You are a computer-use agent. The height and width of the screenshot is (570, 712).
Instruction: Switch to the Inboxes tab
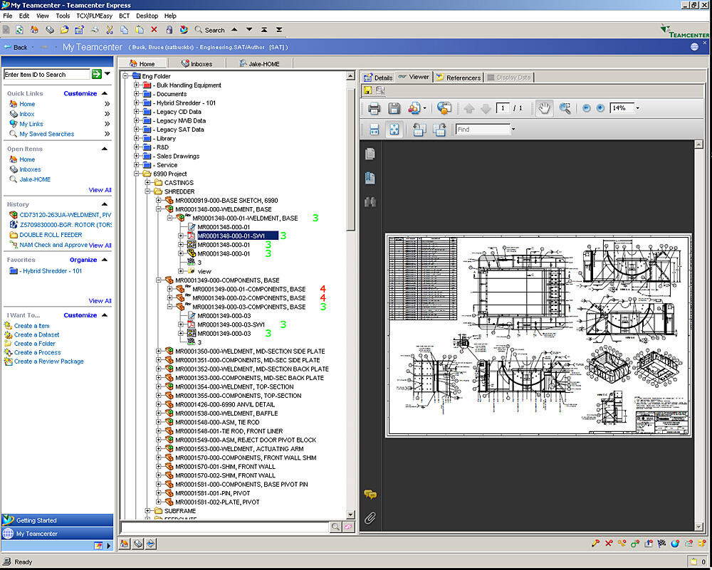[x=197, y=63]
